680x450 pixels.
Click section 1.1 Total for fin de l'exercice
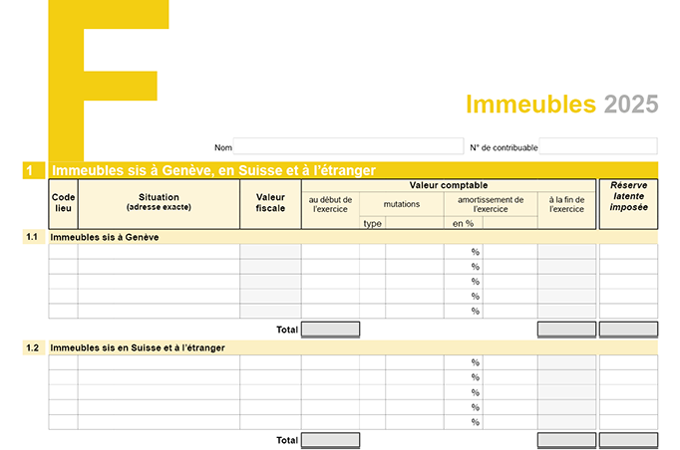click(x=567, y=329)
